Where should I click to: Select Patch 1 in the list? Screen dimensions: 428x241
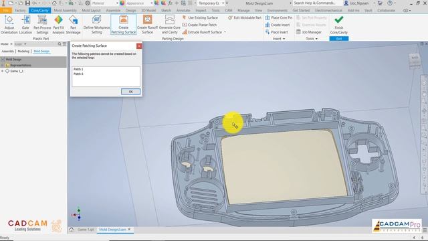point(78,70)
